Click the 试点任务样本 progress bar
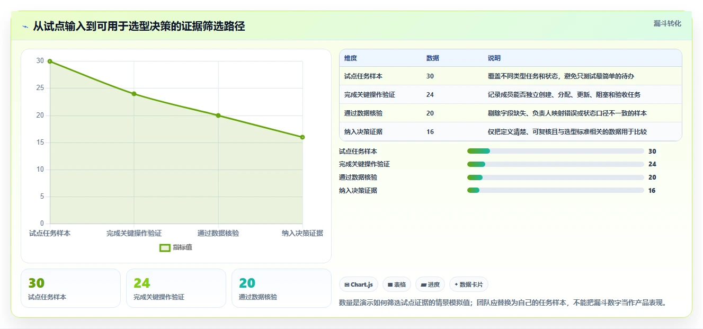This screenshot has height=329, width=703. [x=555, y=152]
